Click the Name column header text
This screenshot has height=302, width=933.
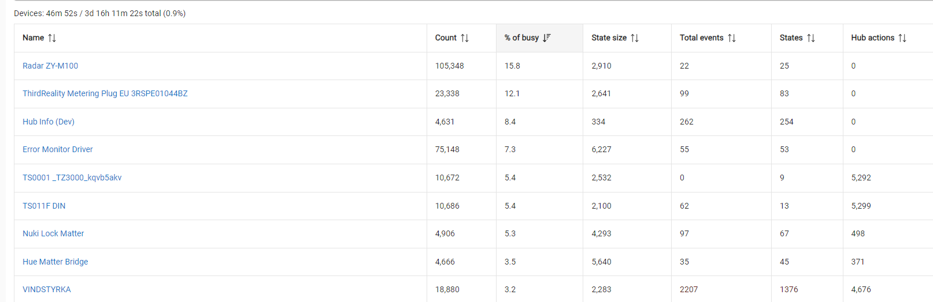tap(33, 38)
